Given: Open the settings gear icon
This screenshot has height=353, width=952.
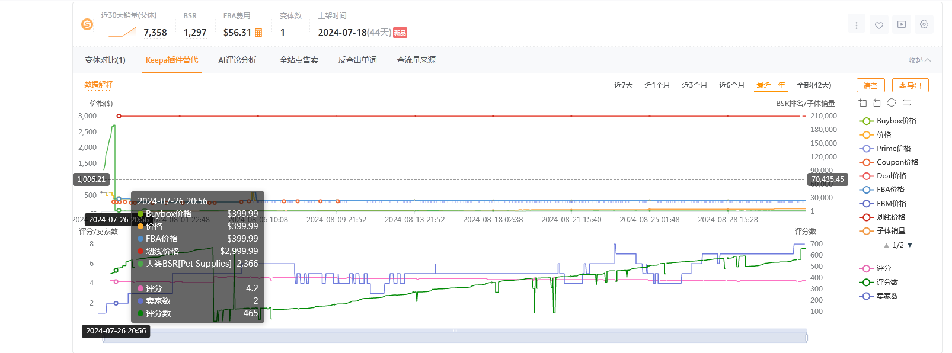Looking at the screenshot, I should click(924, 25).
